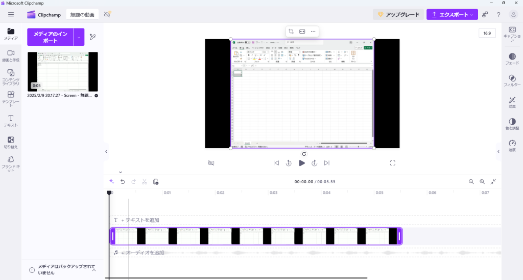This screenshot has height=280, width=523.
Task: Switch to the Text sidebar tab
Action: (x=11, y=121)
